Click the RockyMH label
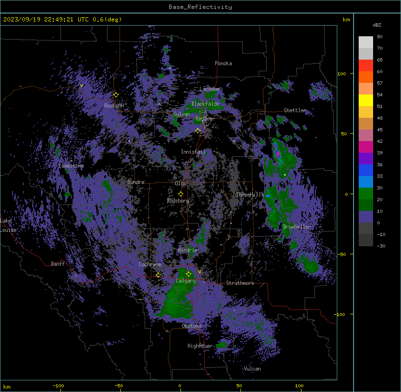This screenshot has width=401, height=392. click(114, 106)
